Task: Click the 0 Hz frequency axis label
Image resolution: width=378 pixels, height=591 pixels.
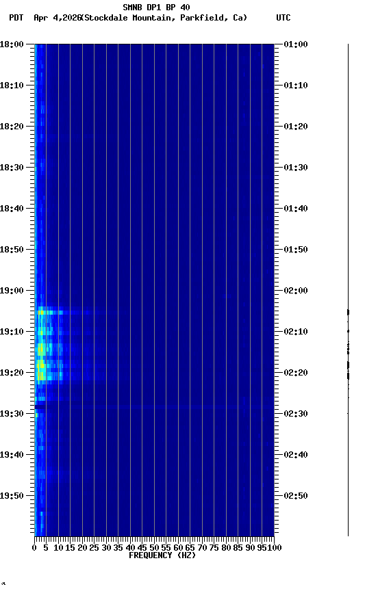Action: click(35, 548)
